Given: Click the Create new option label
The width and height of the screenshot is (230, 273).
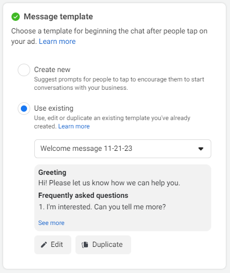Looking at the screenshot, I should (52, 69).
